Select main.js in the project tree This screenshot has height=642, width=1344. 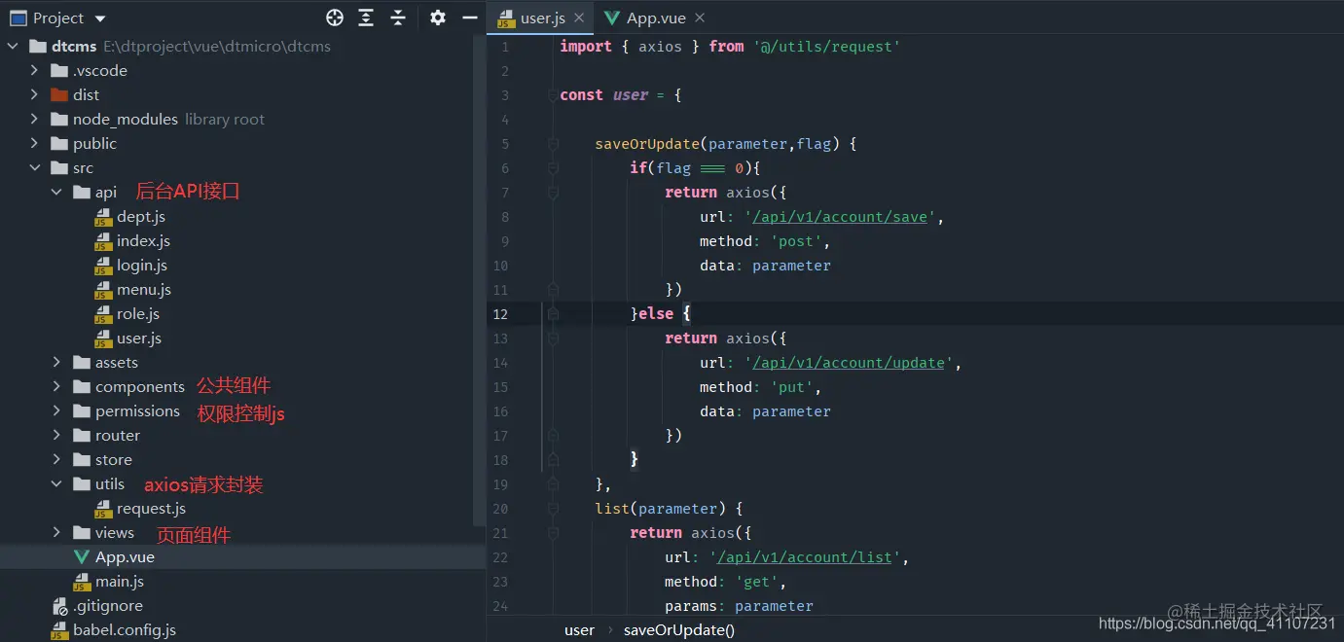(120, 581)
